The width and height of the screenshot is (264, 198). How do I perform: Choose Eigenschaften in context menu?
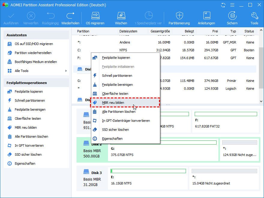[x=125, y=139]
